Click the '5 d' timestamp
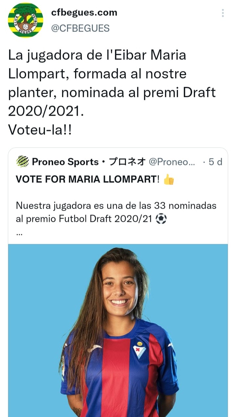This screenshot has width=236, height=417. [x=215, y=162]
